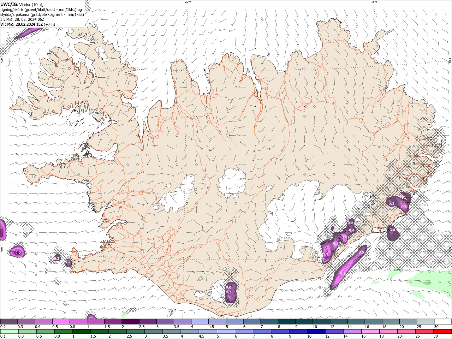Click the '0.9' value in the offshore purple band
The height and width of the screenshot is (339, 452).
(343, 274)
